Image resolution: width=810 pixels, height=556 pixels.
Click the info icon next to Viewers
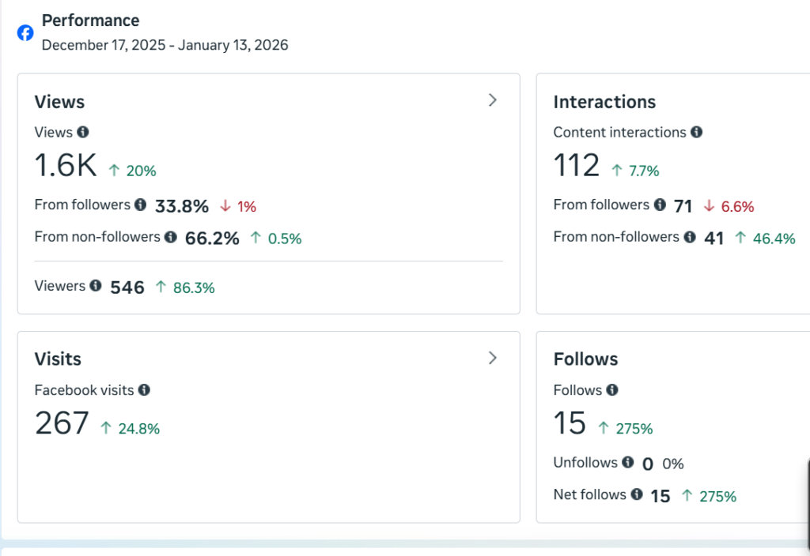[96, 286]
